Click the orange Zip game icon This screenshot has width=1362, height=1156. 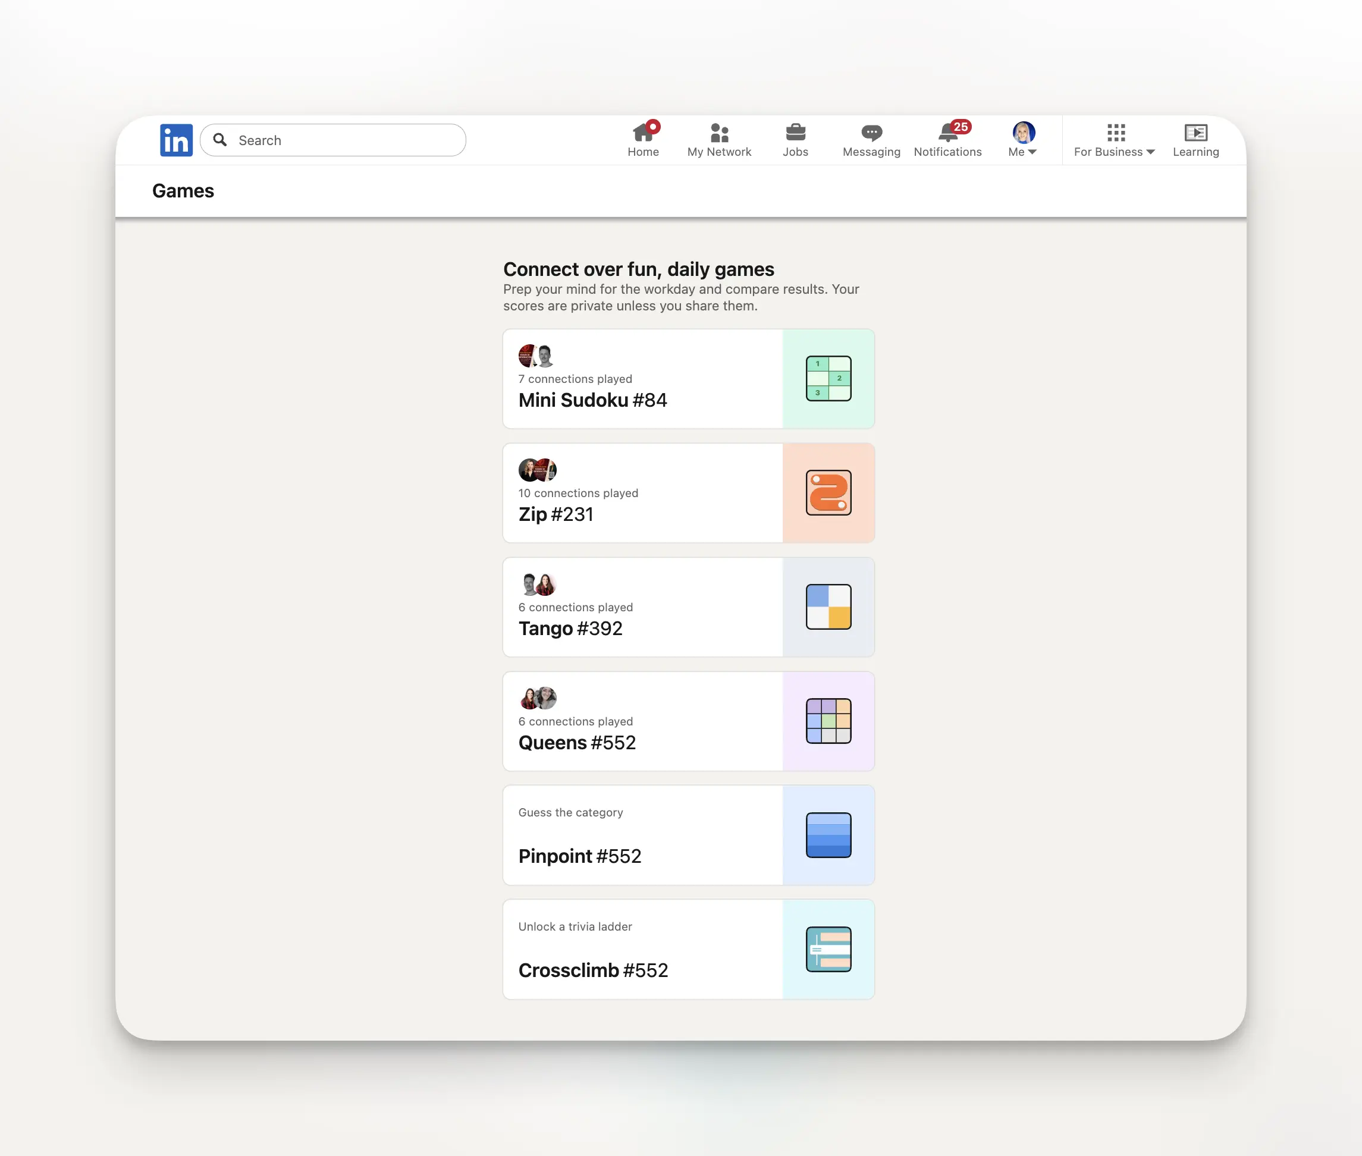[829, 493]
